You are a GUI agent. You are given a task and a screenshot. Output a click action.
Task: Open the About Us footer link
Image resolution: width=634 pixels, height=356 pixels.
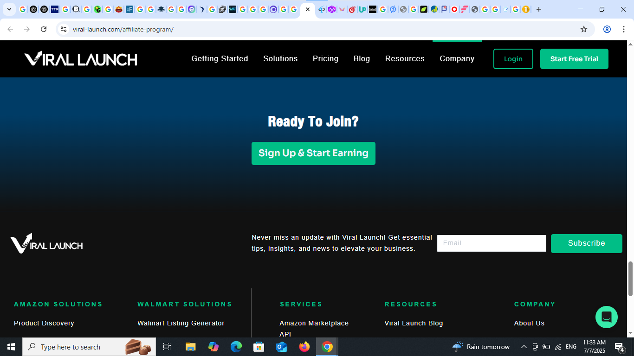[x=529, y=323]
